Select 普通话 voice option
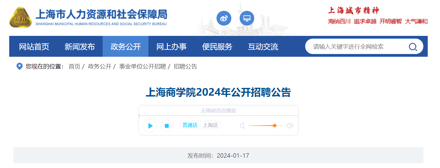The height and width of the screenshot is (168, 440). [190, 125]
